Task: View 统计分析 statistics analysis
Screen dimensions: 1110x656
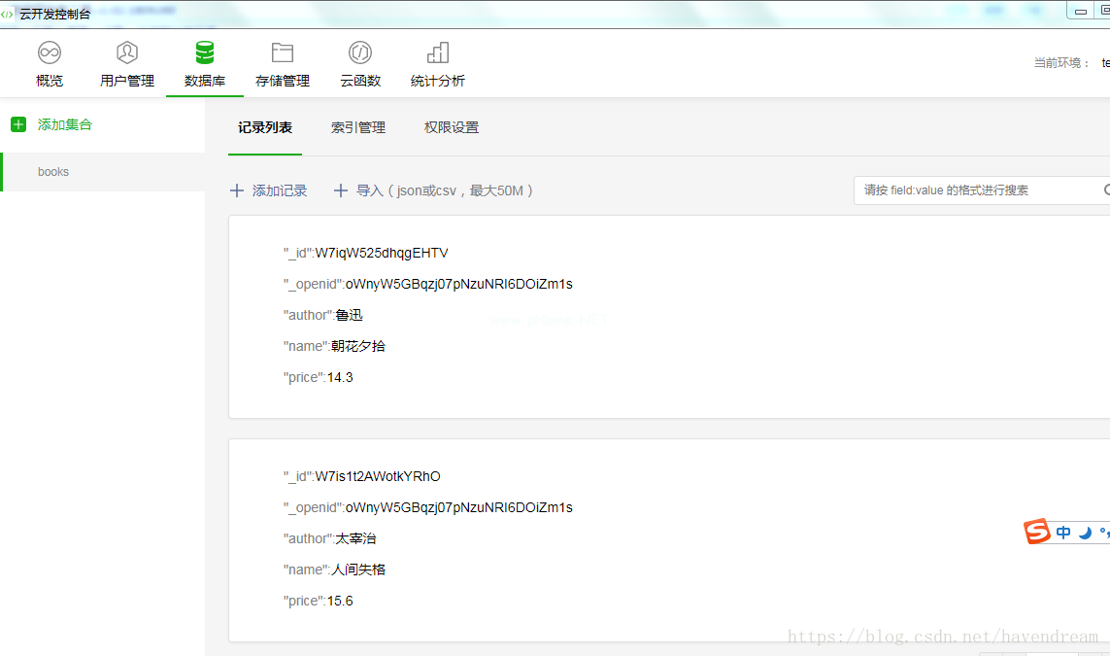Action: click(x=438, y=64)
